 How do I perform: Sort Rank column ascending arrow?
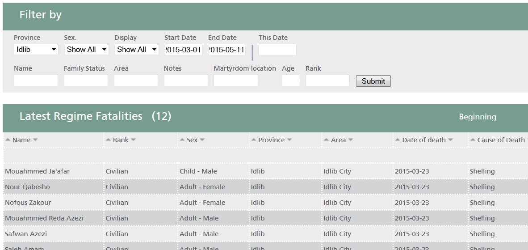click(109, 140)
